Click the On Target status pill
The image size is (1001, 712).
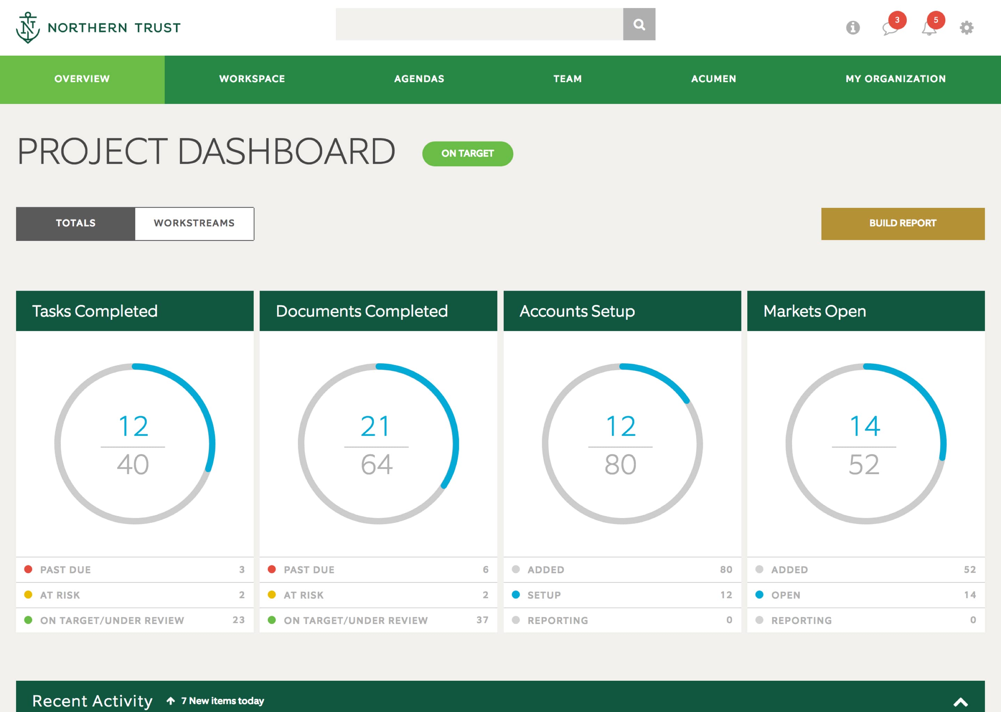(x=467, y=153)
